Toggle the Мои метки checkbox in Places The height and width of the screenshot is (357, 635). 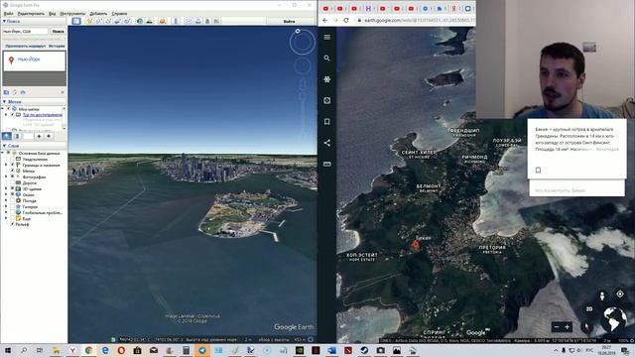pyautogui.click(x=8, y=109)
